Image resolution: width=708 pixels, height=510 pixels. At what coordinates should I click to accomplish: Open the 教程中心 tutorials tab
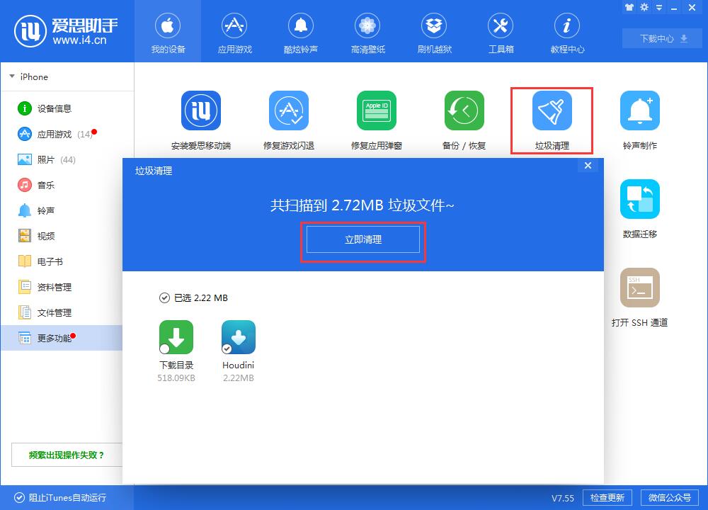pos(567,31)
